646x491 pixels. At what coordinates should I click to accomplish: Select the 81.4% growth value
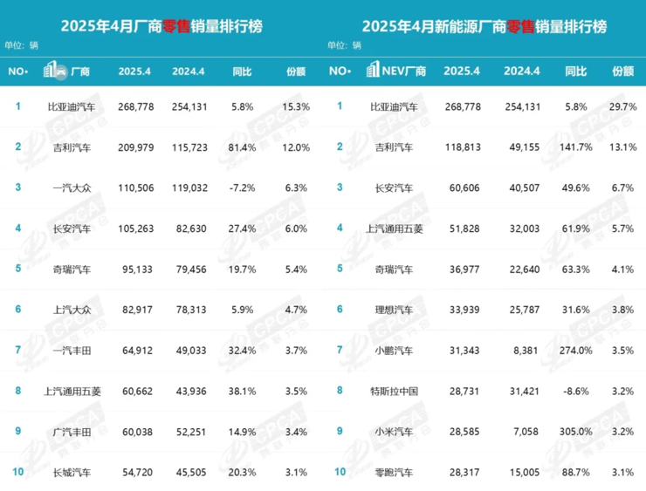[x=243, y=147]
